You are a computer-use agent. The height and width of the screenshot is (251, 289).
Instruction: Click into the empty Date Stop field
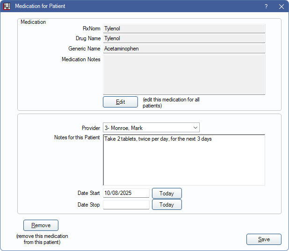126,205
